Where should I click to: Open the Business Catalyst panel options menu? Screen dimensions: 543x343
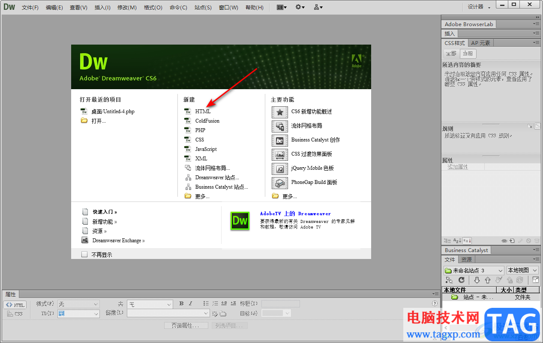point(536,250)
